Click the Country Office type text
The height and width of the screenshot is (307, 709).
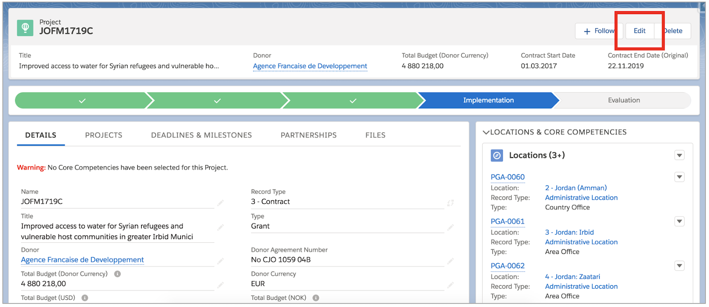tap(567, 207)
